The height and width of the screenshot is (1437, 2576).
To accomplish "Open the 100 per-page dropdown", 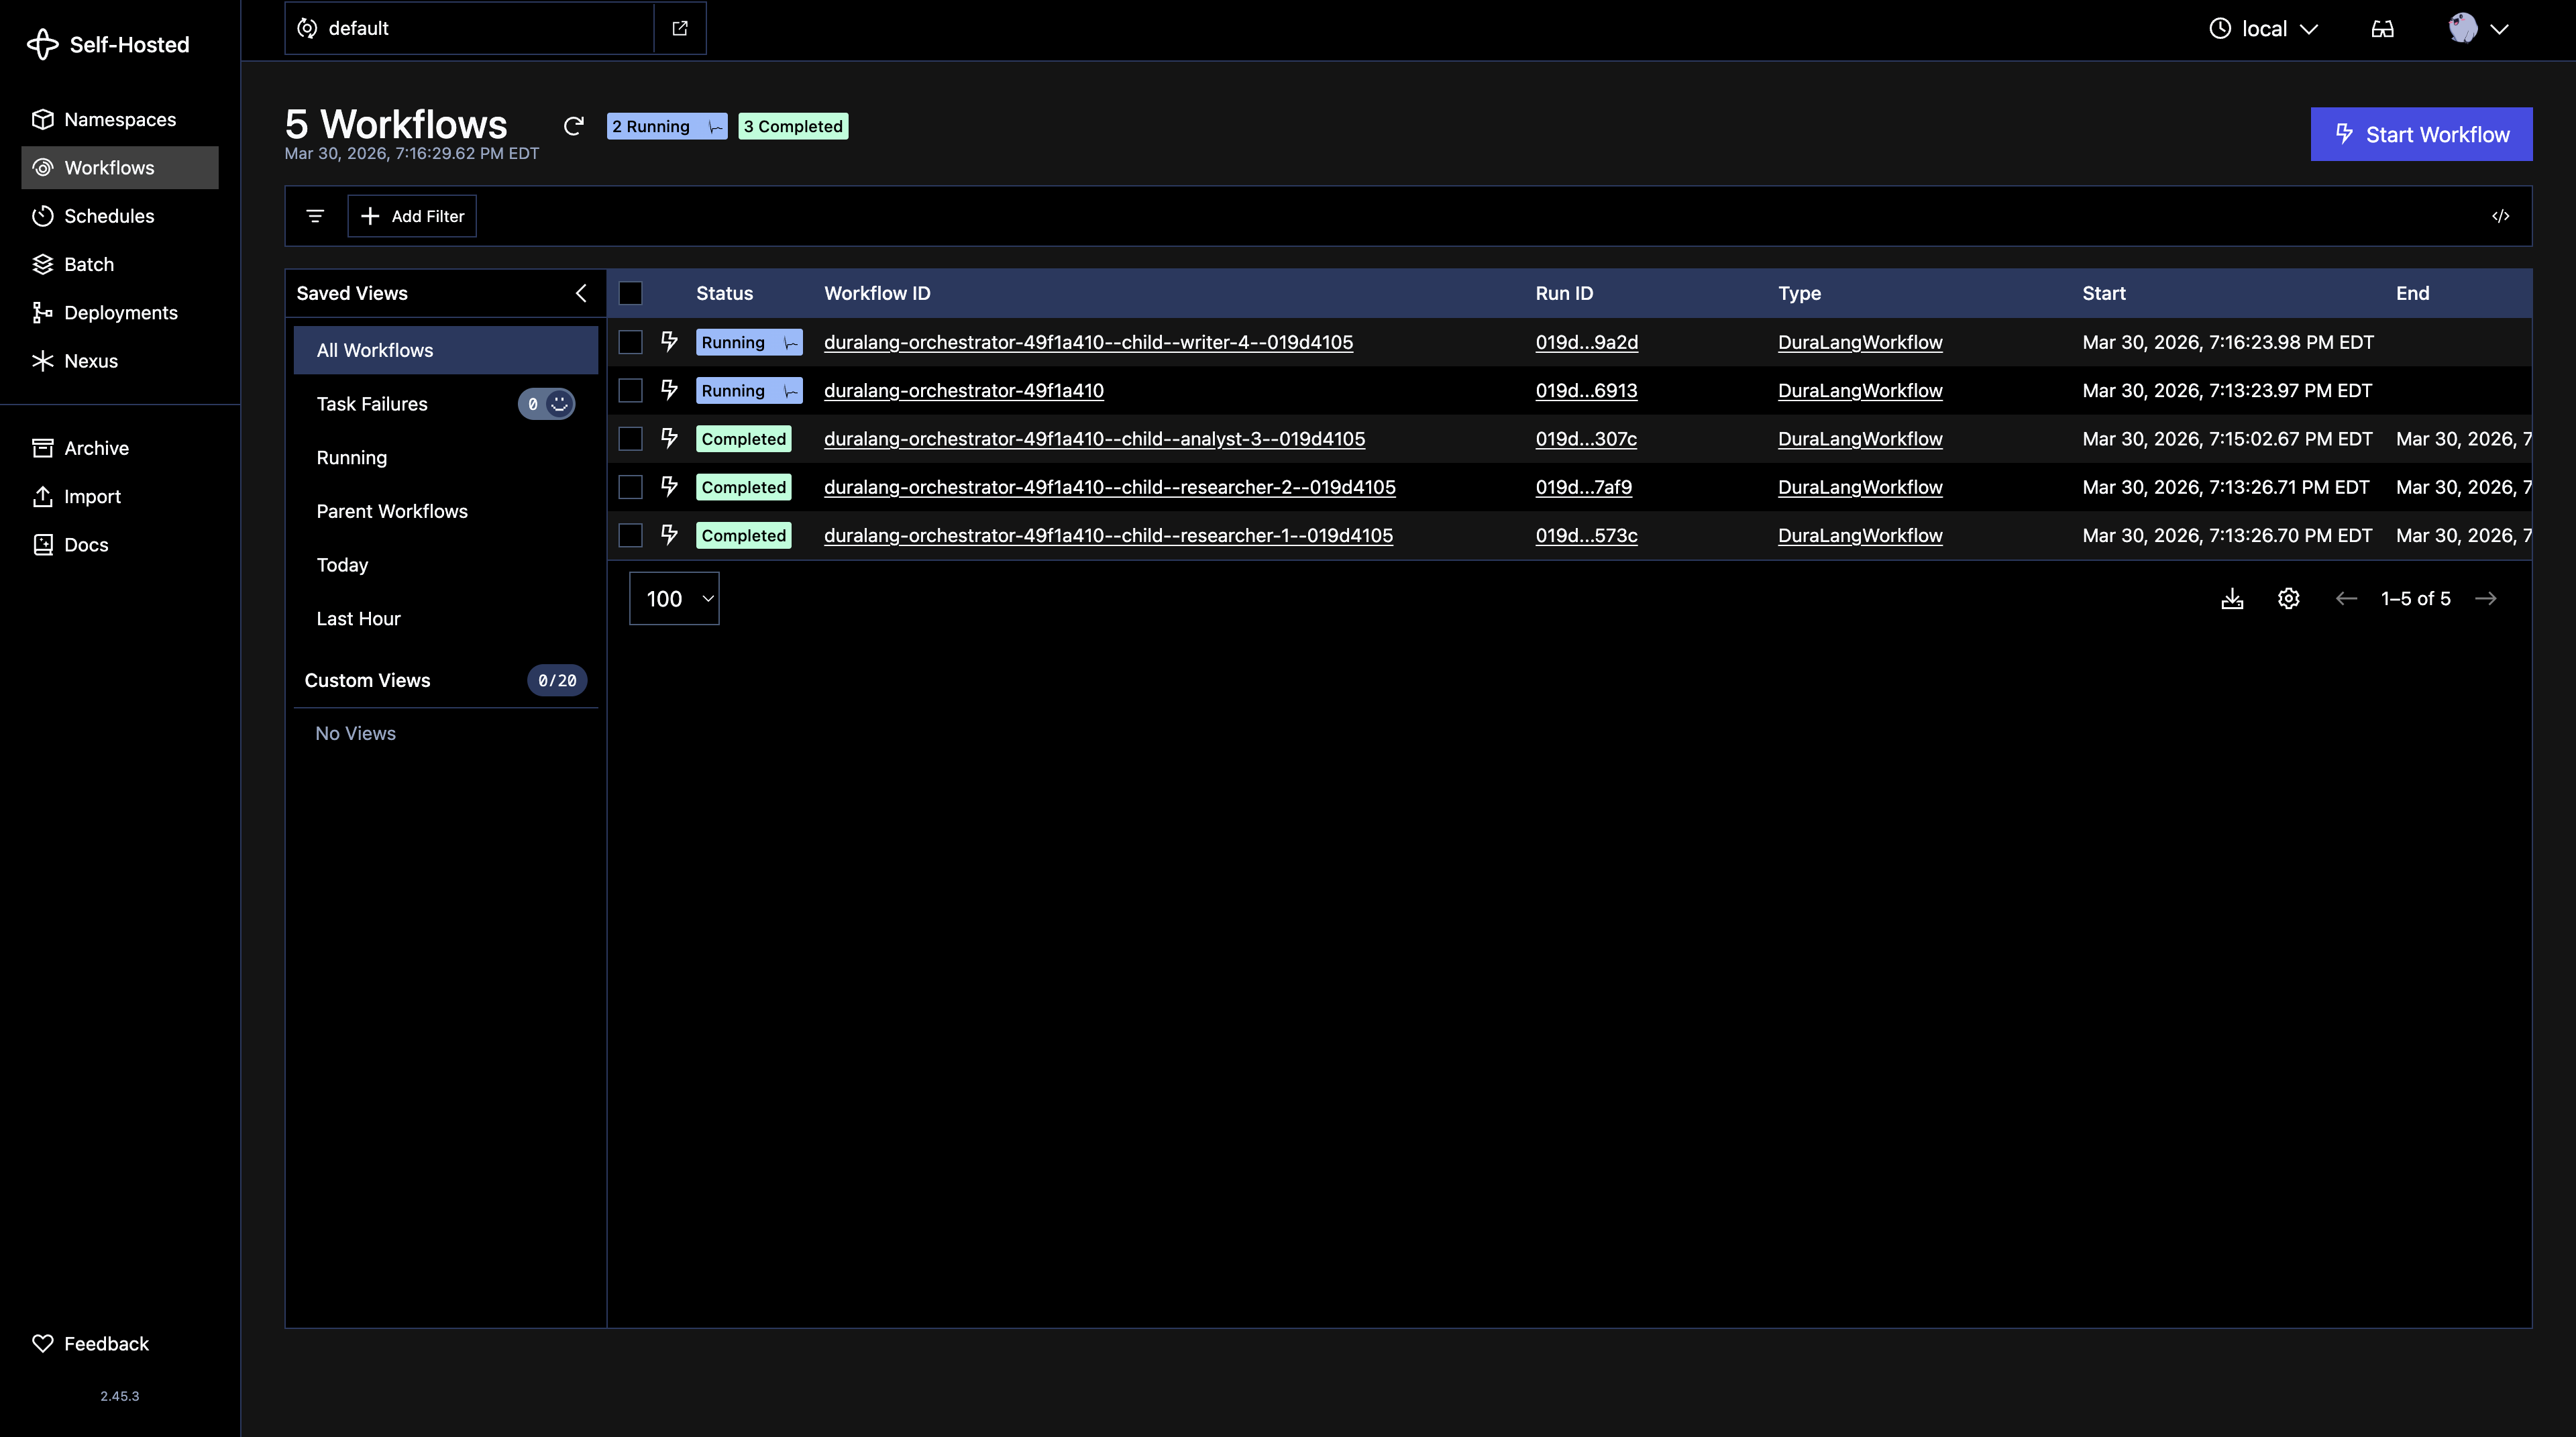I will [674, 598].
